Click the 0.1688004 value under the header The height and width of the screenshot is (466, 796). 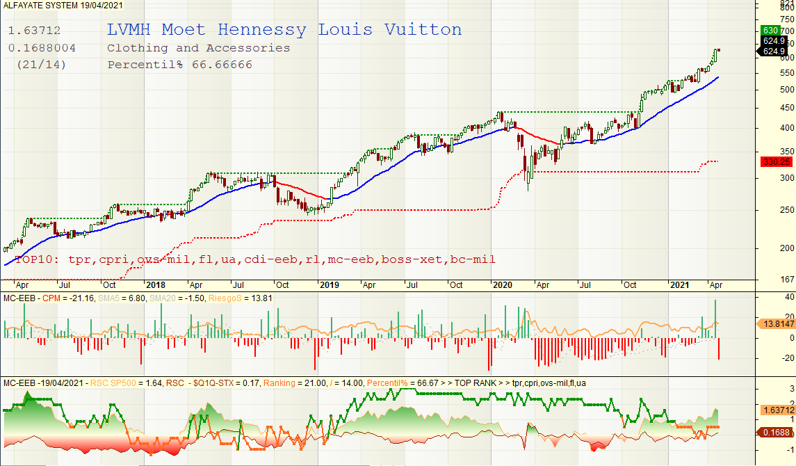click(42, 48)
